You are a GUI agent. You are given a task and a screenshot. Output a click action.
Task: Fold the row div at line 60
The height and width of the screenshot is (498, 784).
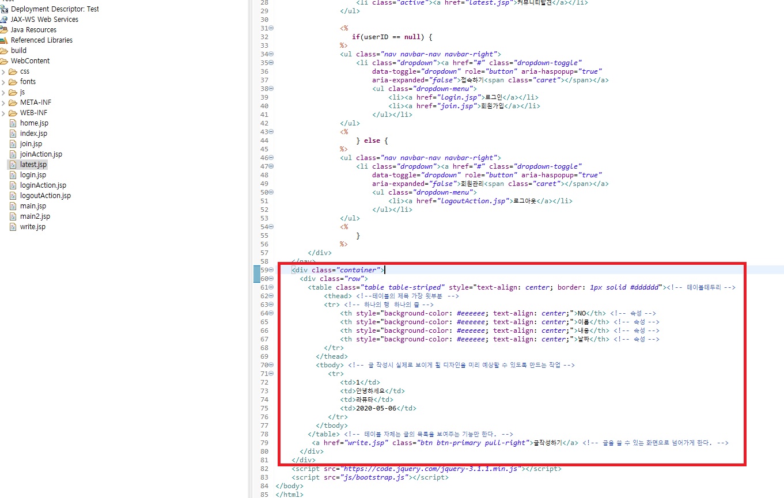pos(271,279)
